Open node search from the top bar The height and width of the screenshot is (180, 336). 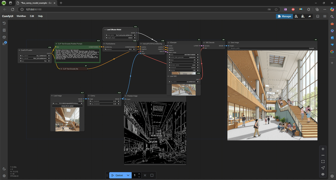tap(332, 16)
